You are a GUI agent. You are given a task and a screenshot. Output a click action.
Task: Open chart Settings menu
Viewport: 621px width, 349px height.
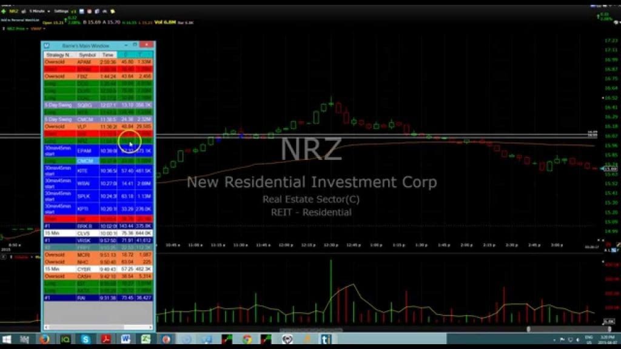point(61,12)
